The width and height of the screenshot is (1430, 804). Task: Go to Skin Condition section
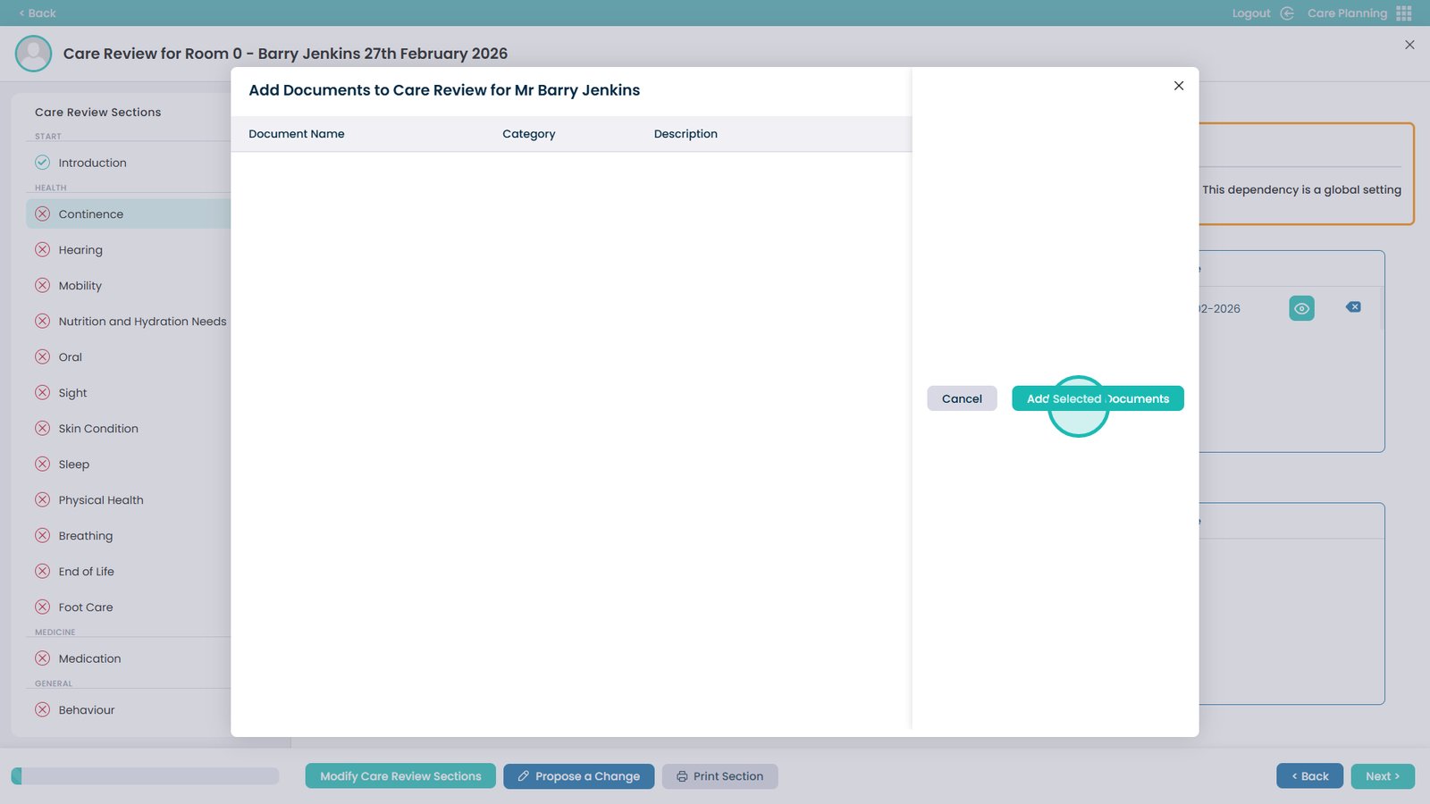click(98, 429)
